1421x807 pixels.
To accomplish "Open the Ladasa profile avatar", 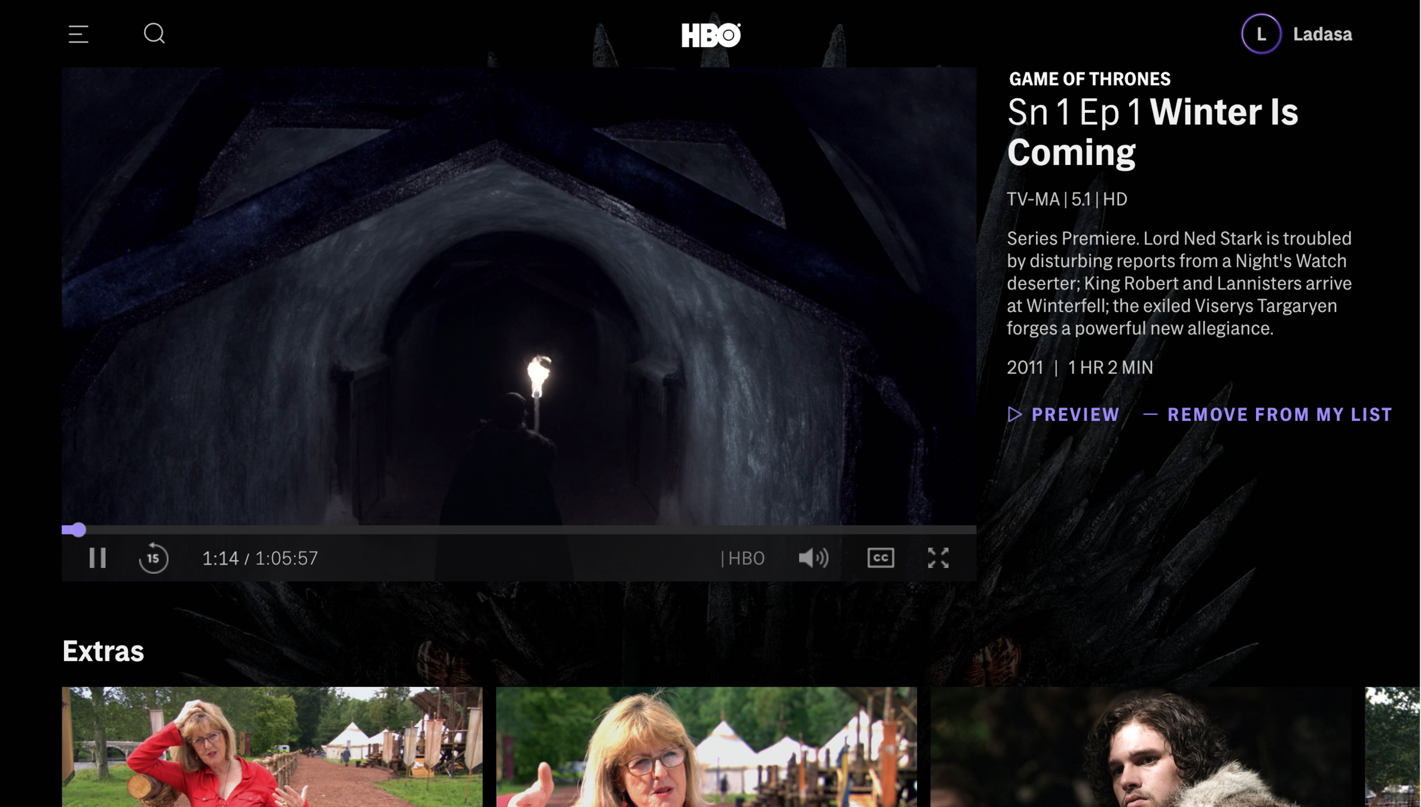I will pyautogui.click(x=1260, y=34).
